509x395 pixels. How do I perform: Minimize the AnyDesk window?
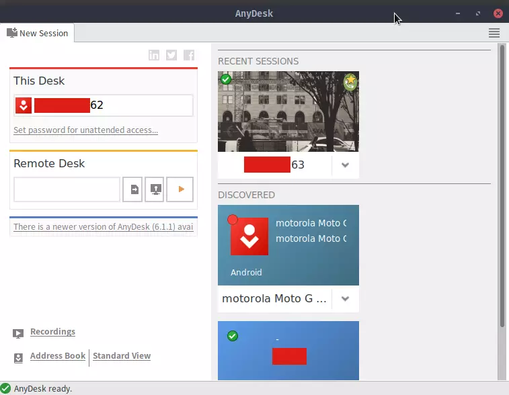[458, 13]
